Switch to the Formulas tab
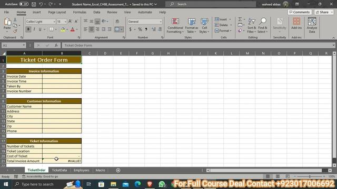 click(80, 12)
